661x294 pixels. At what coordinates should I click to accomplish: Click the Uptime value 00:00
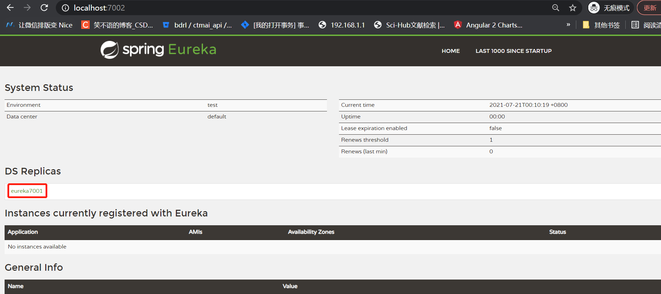pyautogui.click(x=497, y=117)
